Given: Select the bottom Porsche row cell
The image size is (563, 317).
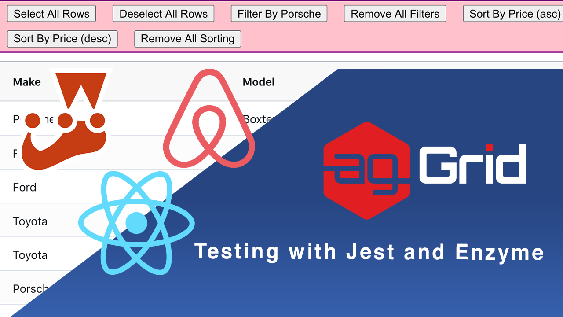Looking at the screenshot, I should click(x=30, y=289).
